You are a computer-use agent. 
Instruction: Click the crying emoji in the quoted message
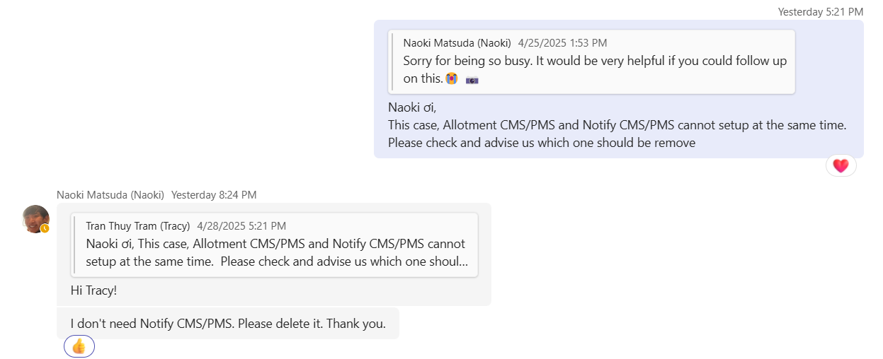click(x=451, y=78)
